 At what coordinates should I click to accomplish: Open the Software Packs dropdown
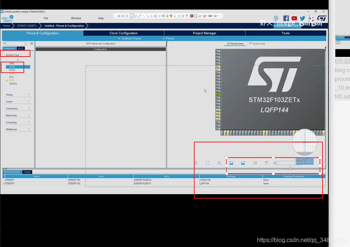(129, 39)
